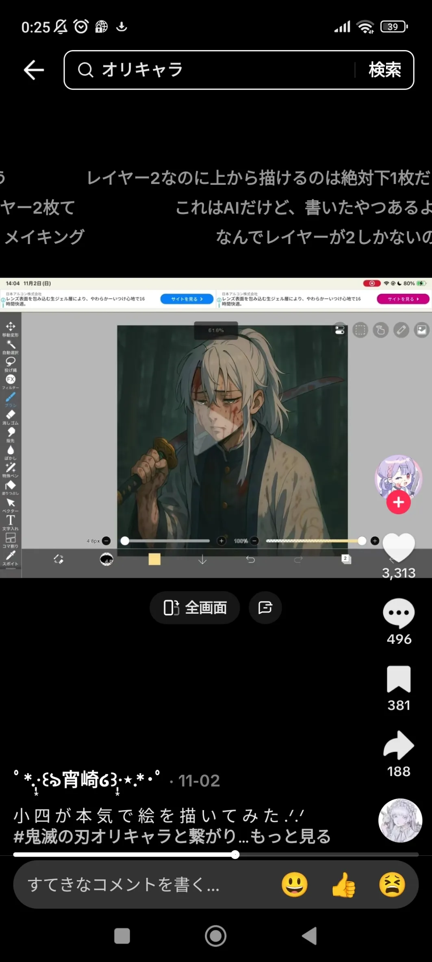Tap the down arrow in bottom toolbar
432x962 pixels.
point(202,560)
